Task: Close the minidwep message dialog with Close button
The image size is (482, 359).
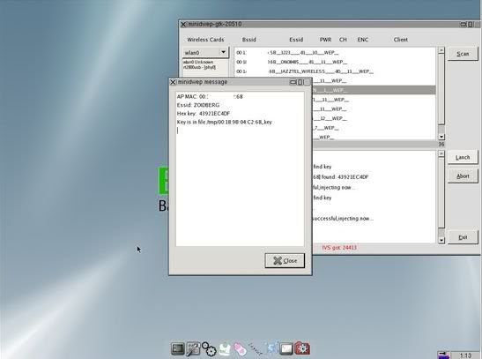Action: coord(285,260)
